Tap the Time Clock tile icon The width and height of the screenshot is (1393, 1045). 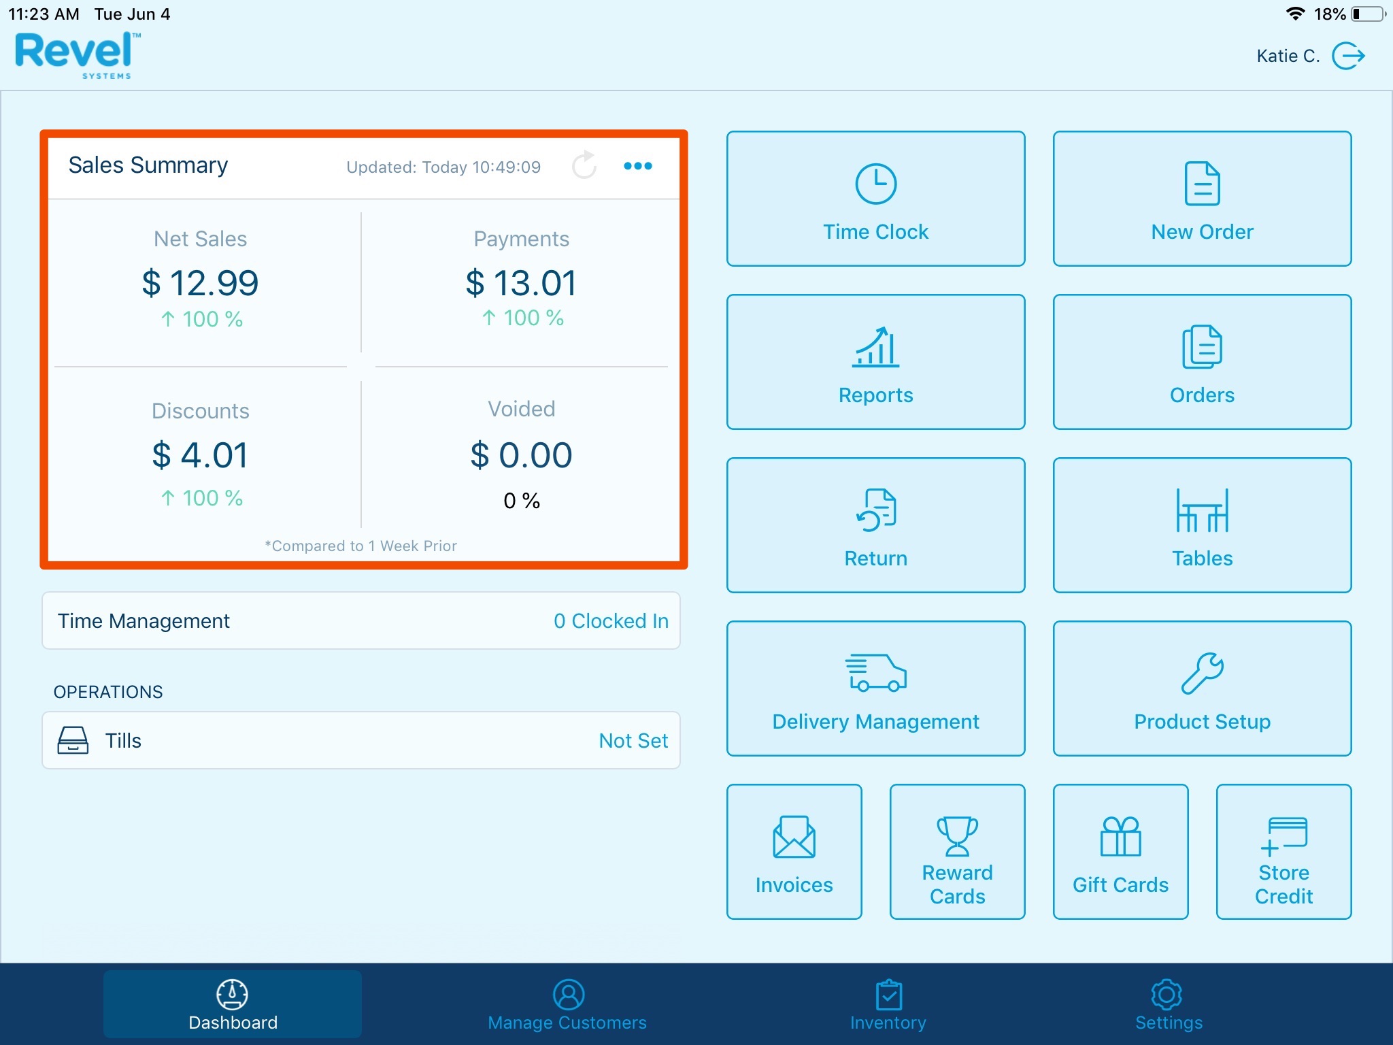tap(875, 184)
